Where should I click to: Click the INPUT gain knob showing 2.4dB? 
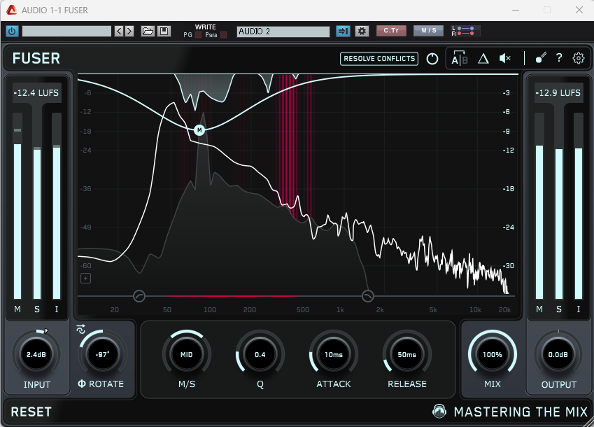click(36, 355)
